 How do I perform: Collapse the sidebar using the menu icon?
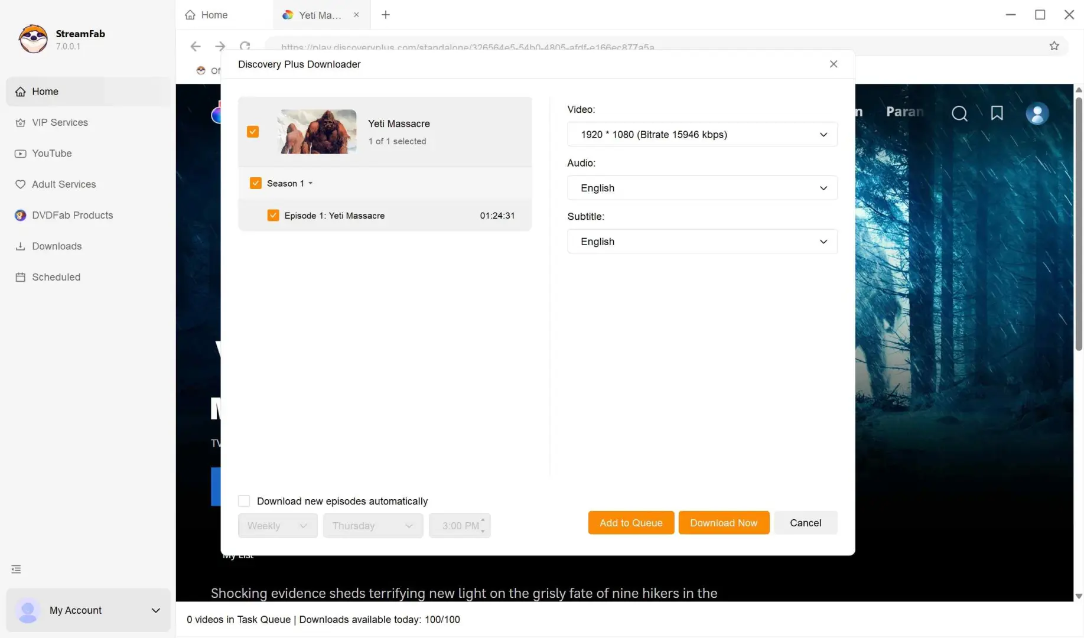coord(16,569)
